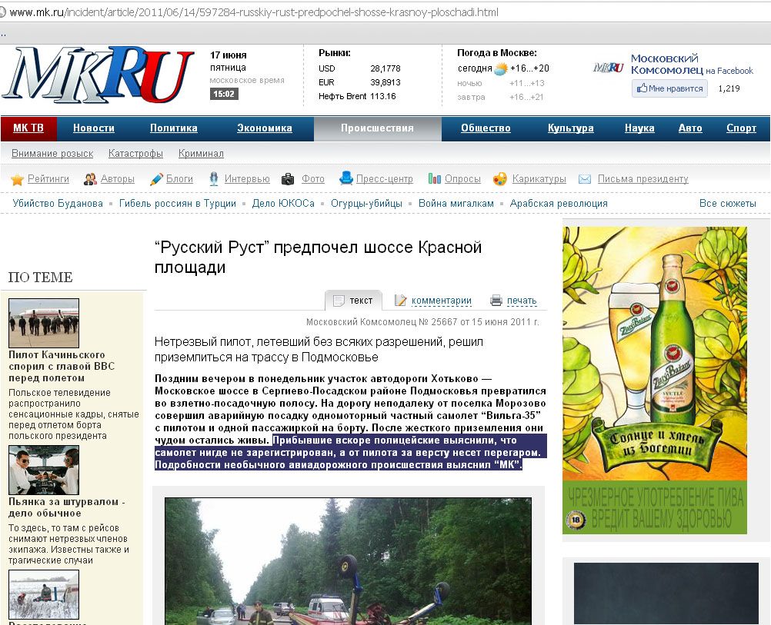Open Пьянка за штурвалом article thumbnail

(44, 470)
